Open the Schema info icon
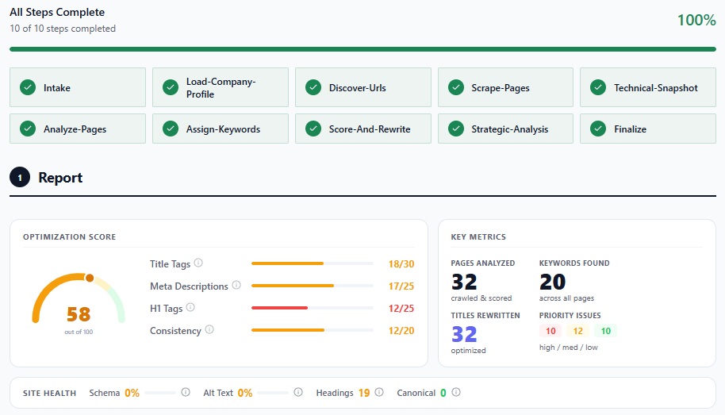Image resolution: width=725 pixels, height=415 pixels. [186, 392]
